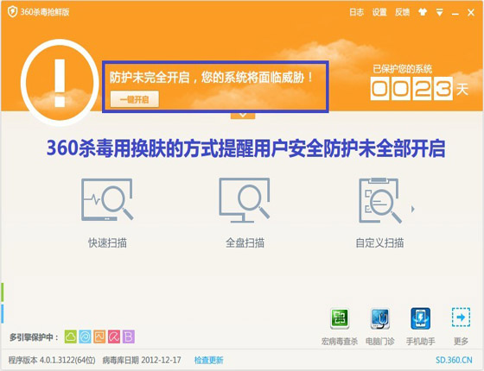The height and width of the screenshot is (371, 484).
Task: Toggle the orange system repair engine icon
Action: [x=99, y=336]
